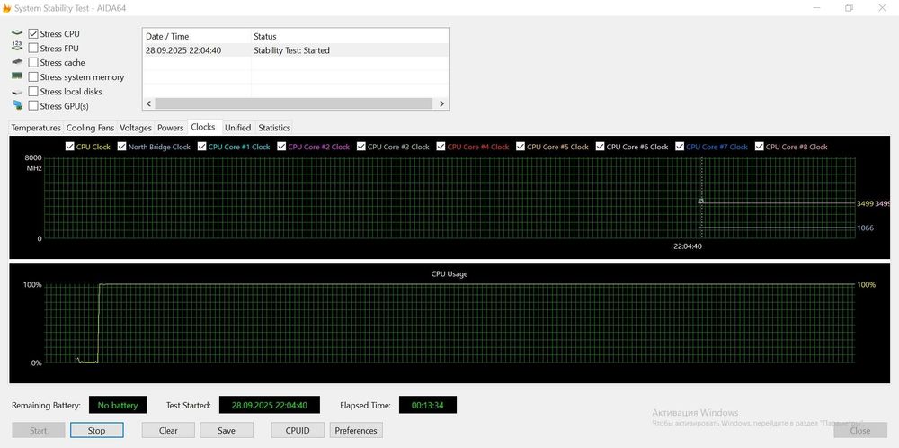Image resolution: width=899 pixels, height=448 pixels.
Task: Enable Stress local disks checkbox
Action: pyautogui.click(x=33, y=91)
